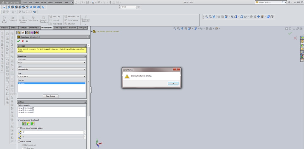The height and width of the screenshot is (149, 304).
Task: Click the graphics area green checkmark confirmation
Action: [290, 33]
